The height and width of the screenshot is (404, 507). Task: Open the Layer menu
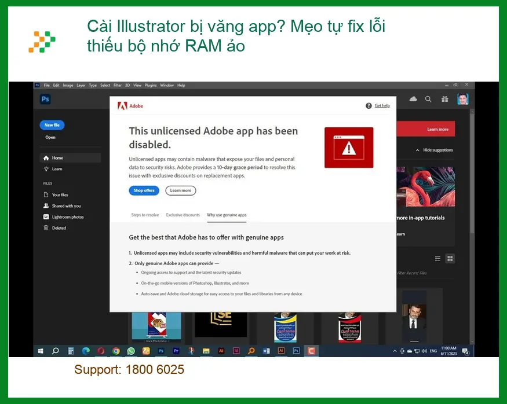pos(81,85)
